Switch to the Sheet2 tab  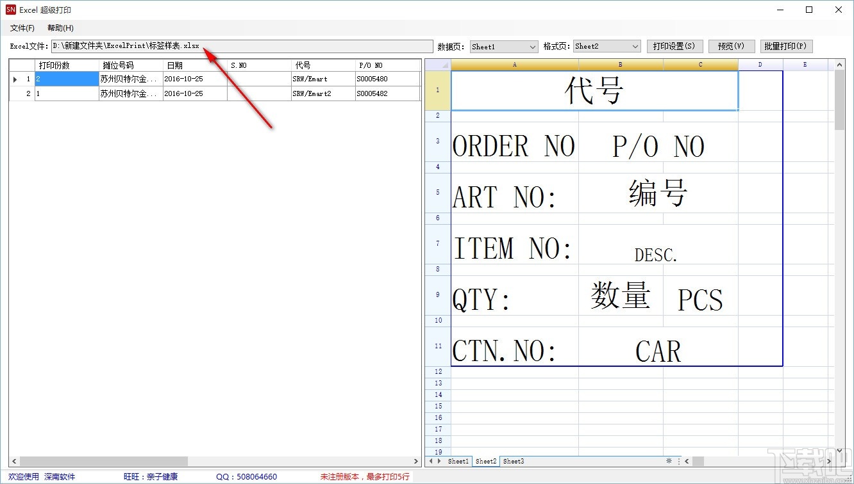[x=485, y=461]
